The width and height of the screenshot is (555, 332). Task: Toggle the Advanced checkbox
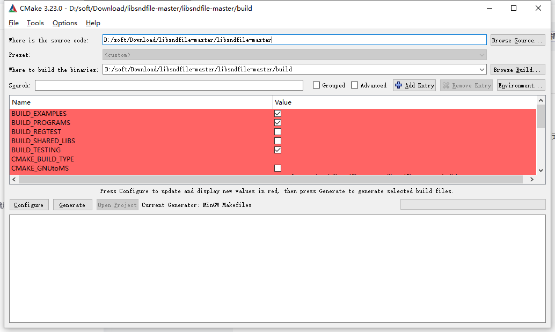[354, 85]
